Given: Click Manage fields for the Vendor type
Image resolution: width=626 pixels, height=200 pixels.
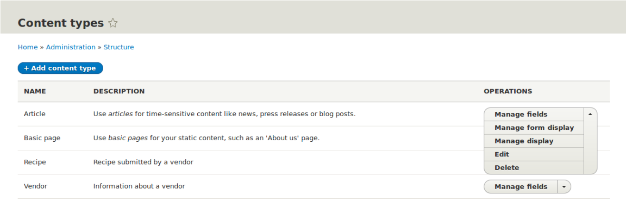Looking at the screenshot, I should [x=521, y=187].
